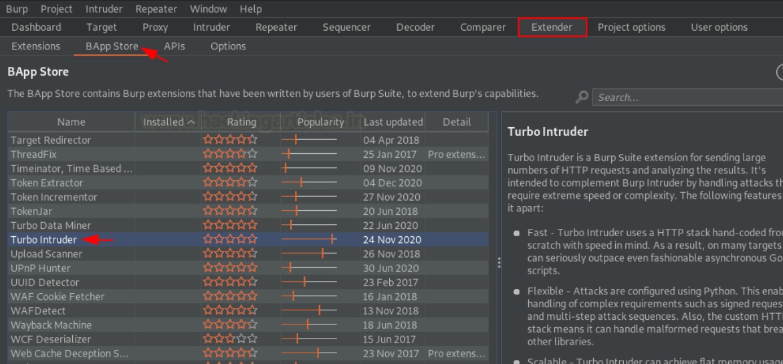Switch to the Repeater tab
This screenshot has height=364, width=783.
(x=276, y=27)
